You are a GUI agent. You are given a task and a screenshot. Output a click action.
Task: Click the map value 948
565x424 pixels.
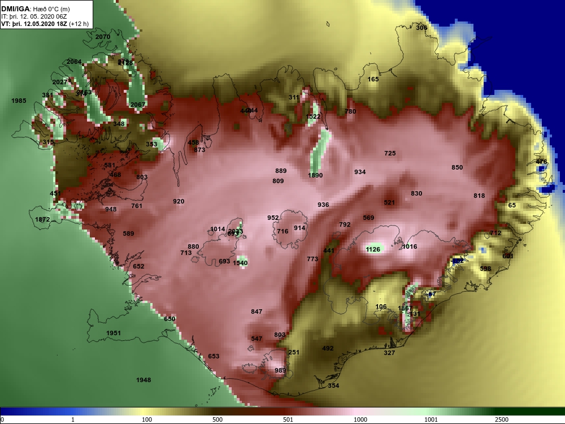[x=111, y=209]
